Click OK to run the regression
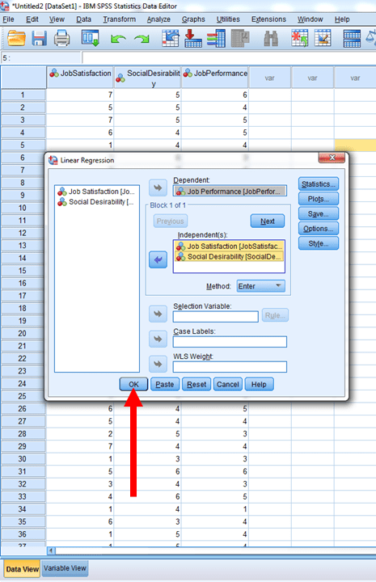 [133, 384]
